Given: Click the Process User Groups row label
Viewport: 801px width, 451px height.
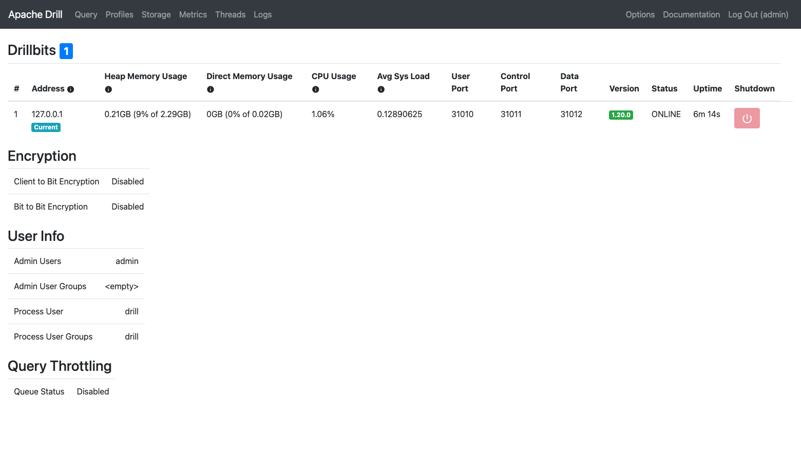Looking at the screenshot, I should (x=53, y=336).
